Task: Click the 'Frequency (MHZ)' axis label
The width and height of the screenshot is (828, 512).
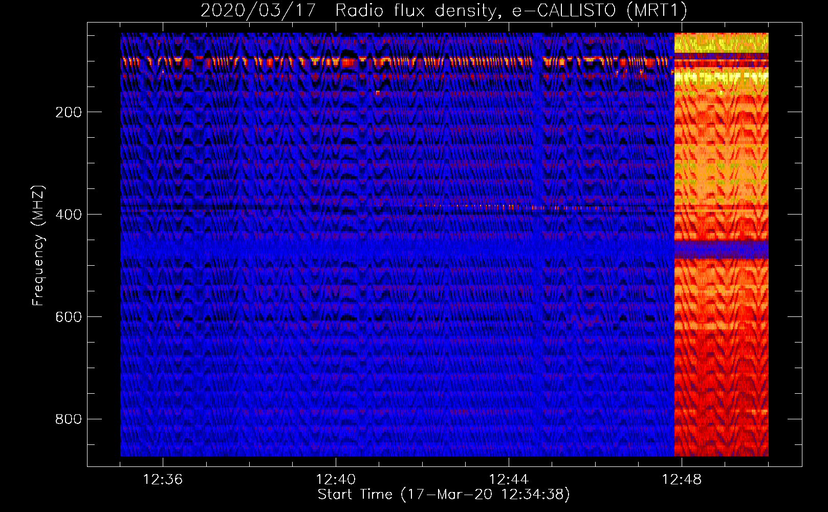Action: [x=38, y=245]
